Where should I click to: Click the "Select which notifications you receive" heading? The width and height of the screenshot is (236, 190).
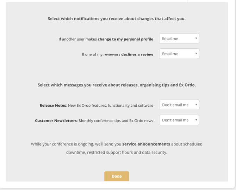(117, 19)
